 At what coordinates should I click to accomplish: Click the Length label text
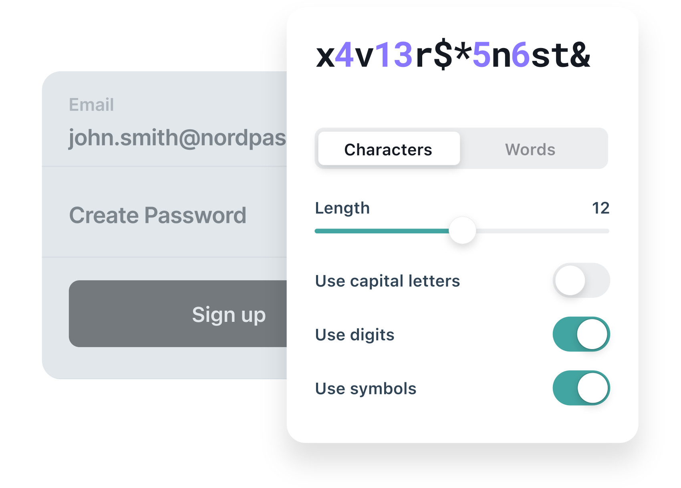coord(342,208)
